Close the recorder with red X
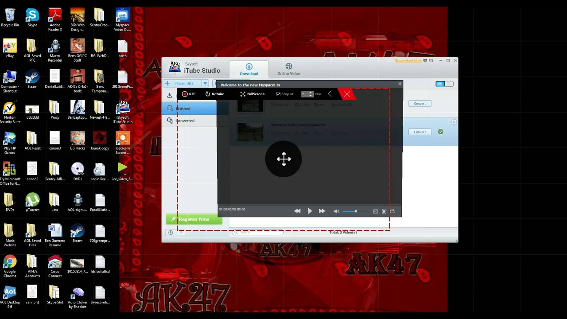Image resolution: width=567 pixels, height=319 pixels. 347,94
